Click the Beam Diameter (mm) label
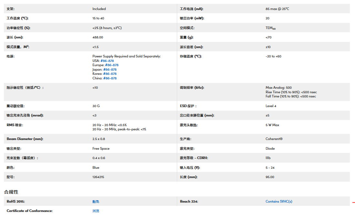This screenshot has height=221, width=355. point(25,139)
